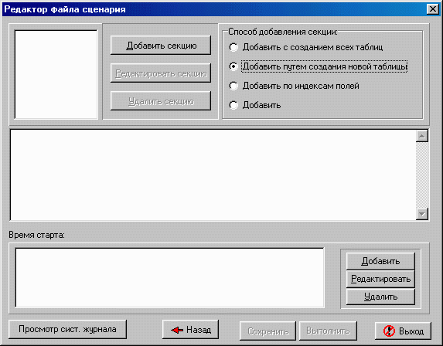The image size is (443, 346).
Task: Click the red prohibition icon on Выход
Action: (389, 331)
